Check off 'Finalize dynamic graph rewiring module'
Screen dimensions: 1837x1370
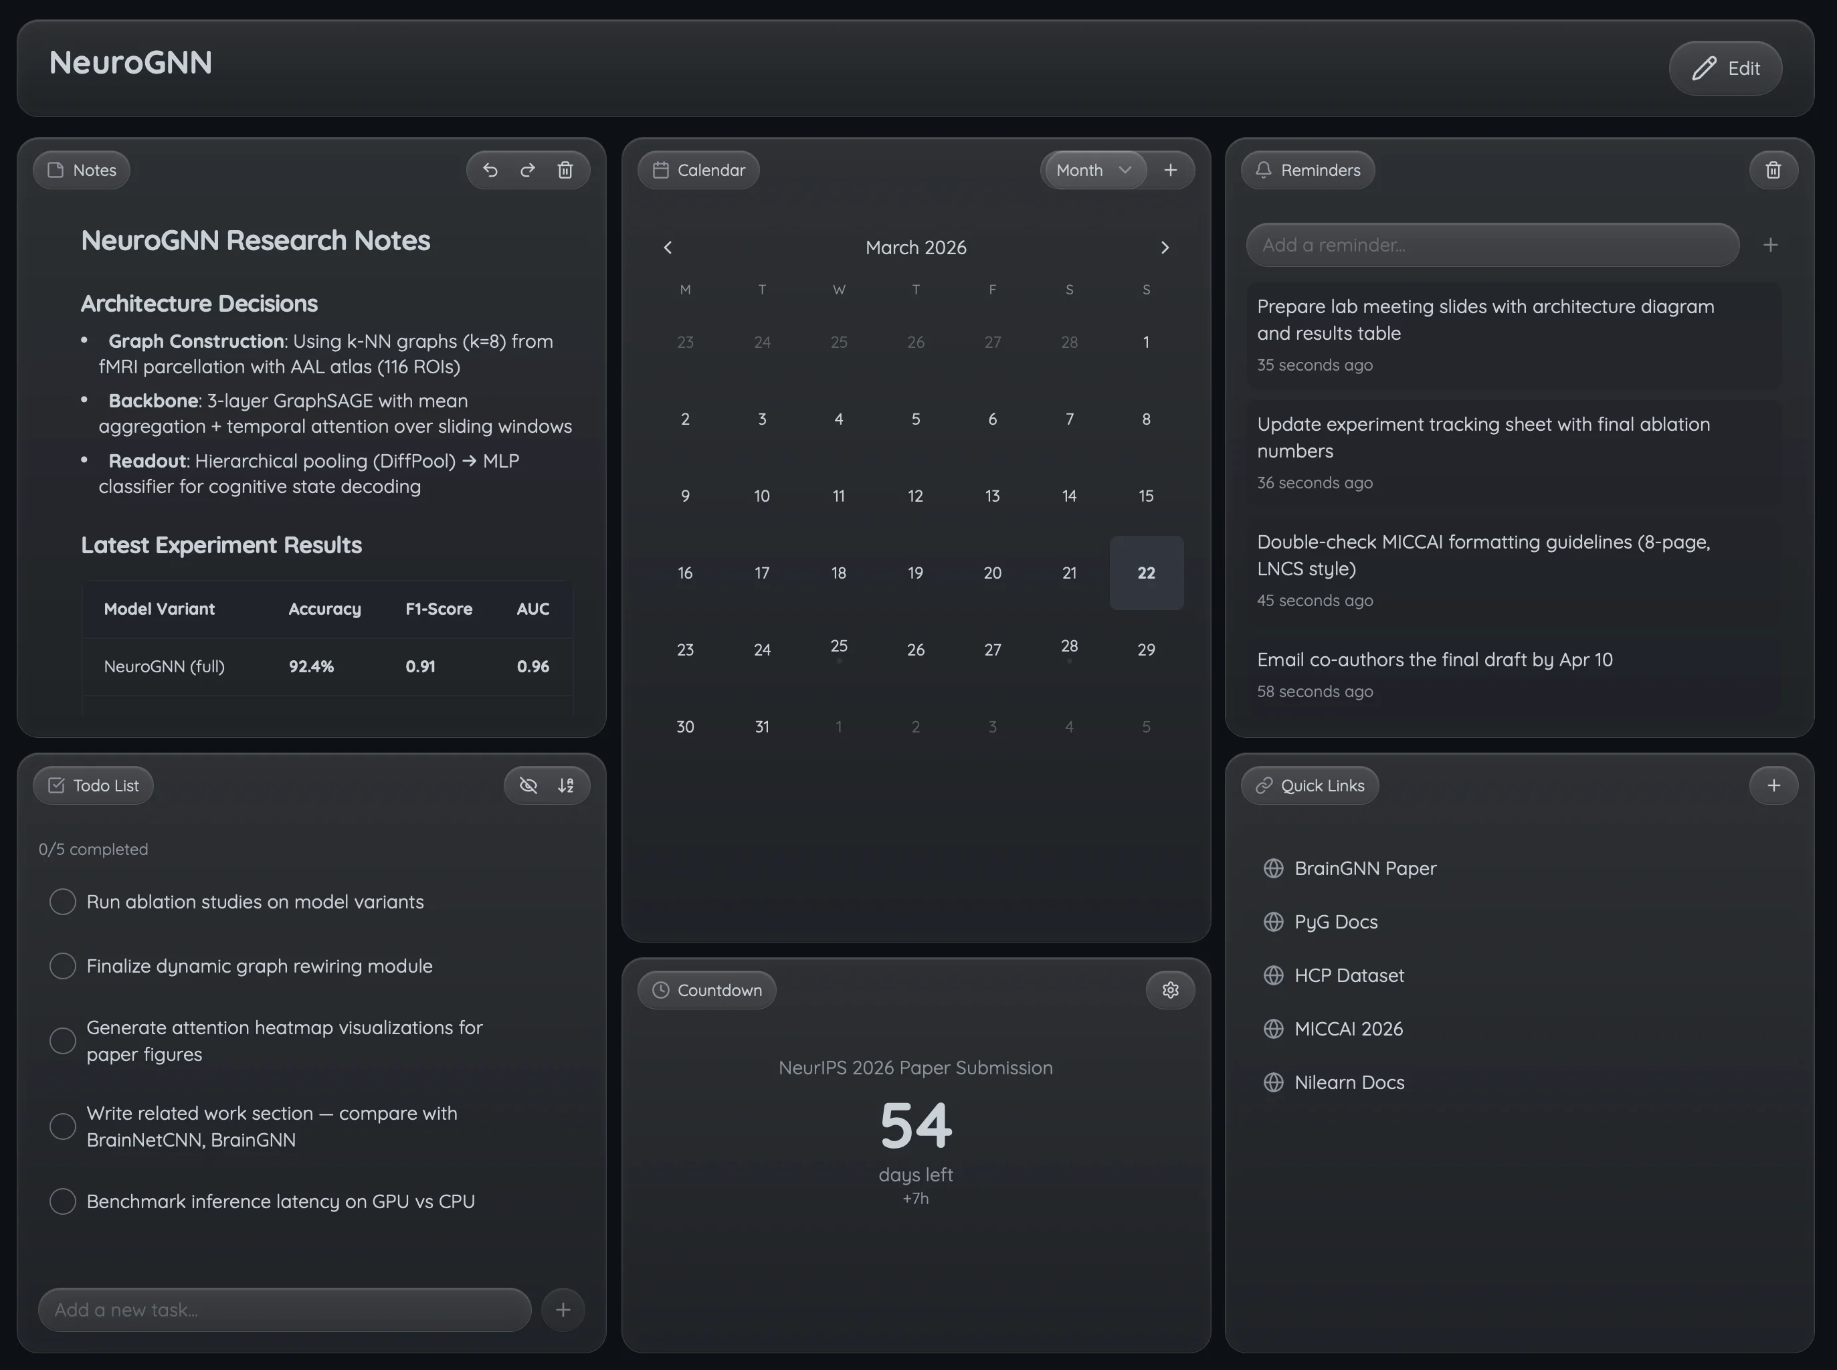coord(62,965)
